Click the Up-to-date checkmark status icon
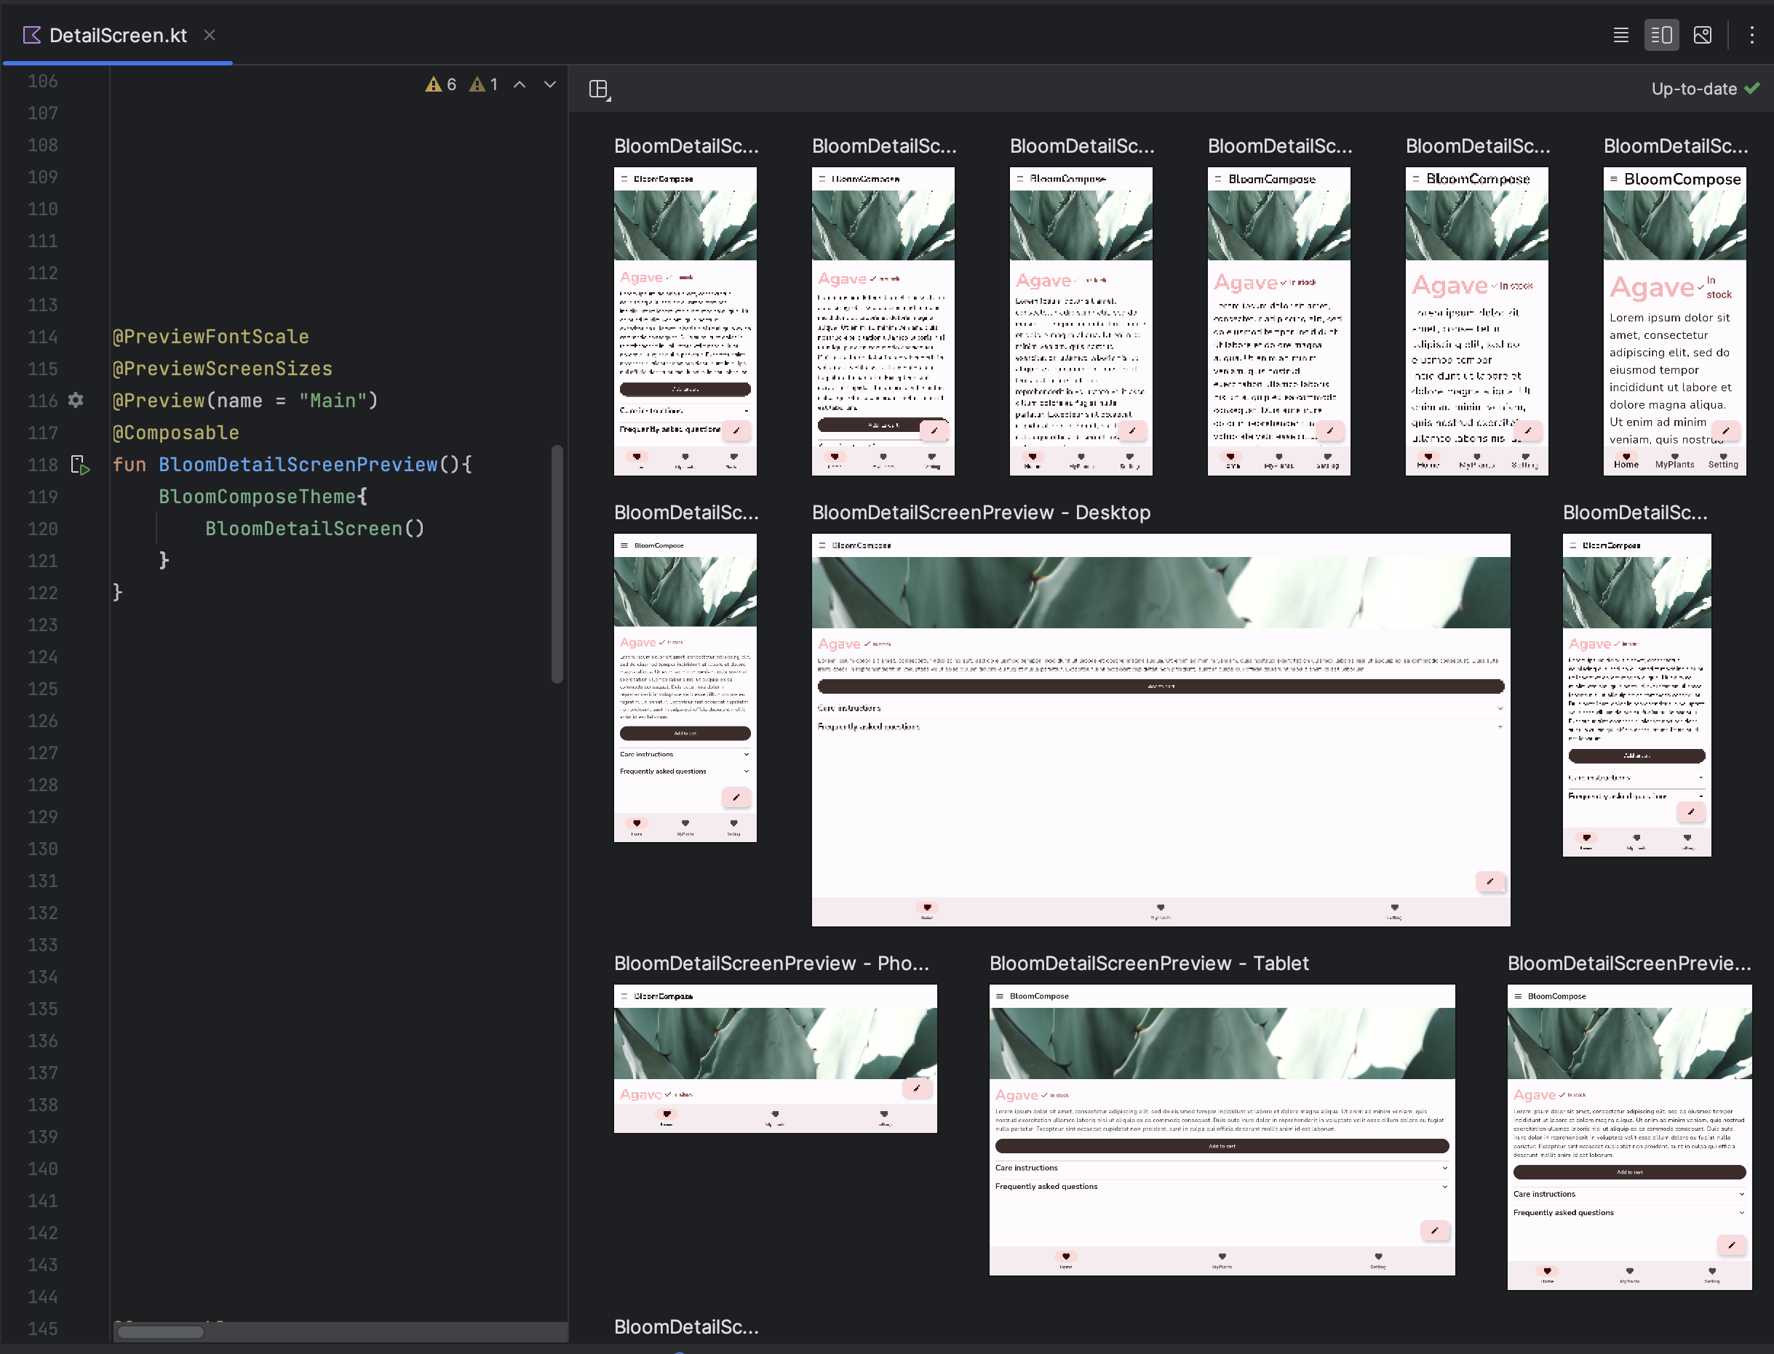The height and width of the screenshot is (1354, 1774). coord(1756,88)
